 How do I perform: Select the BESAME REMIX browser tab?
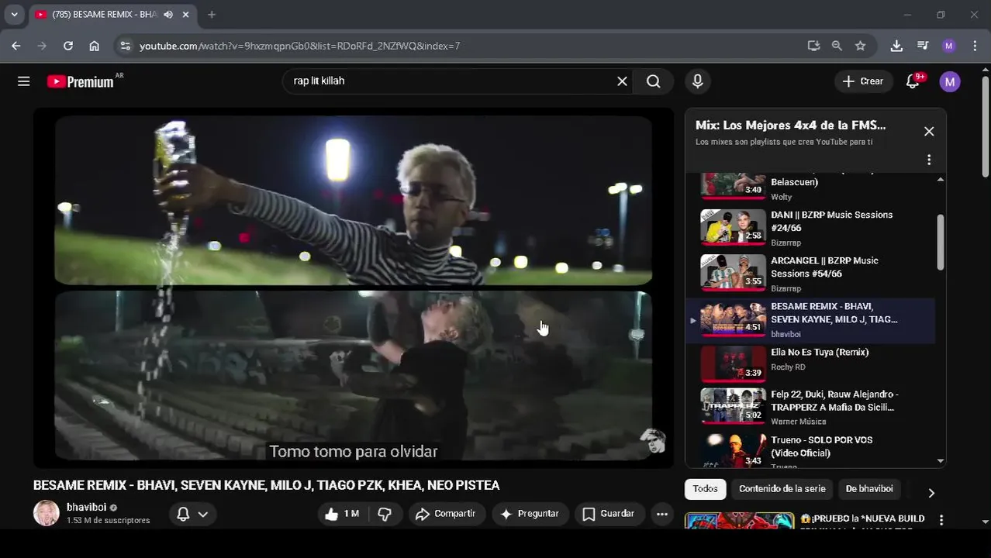pyautogui.click(x=112, y=14)
